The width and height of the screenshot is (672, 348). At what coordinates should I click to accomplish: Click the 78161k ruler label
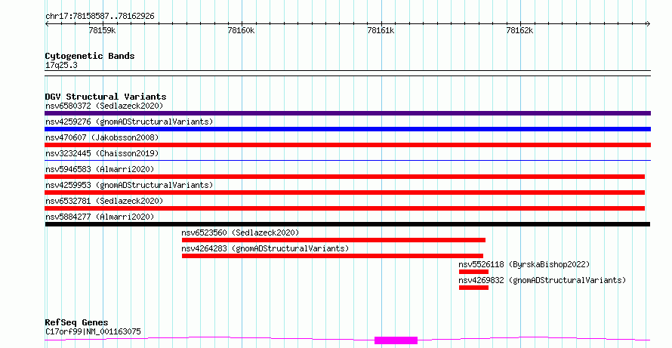381,30
